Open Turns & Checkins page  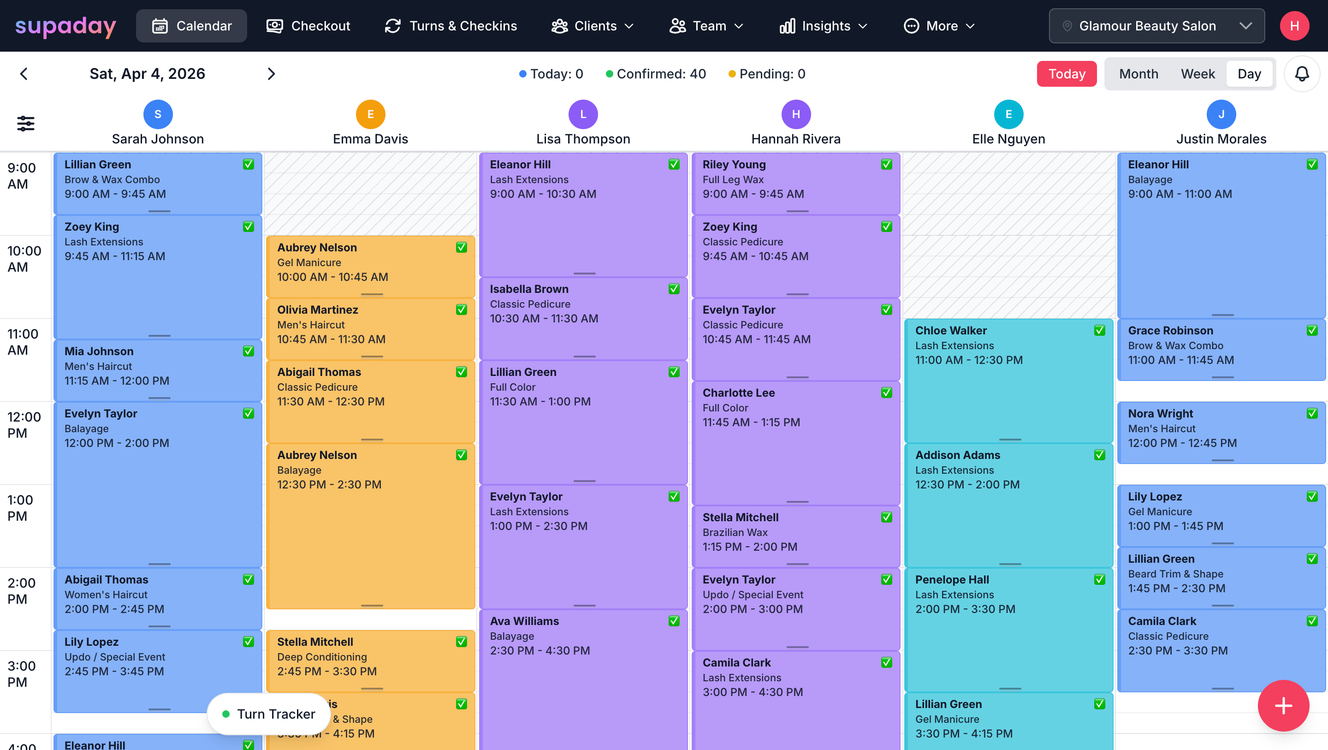point(451,26)
